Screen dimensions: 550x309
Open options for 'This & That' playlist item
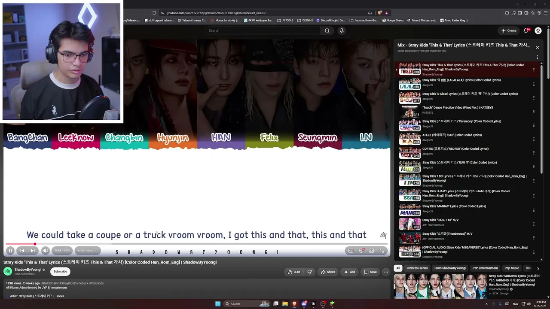[x=534, y=70]
